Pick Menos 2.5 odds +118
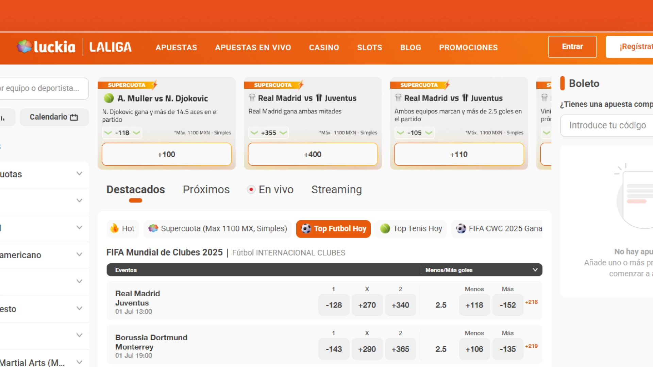 coord(474,305)
